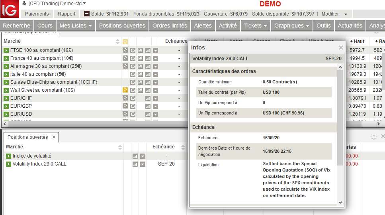Open the Modifier dropdown in balance bar
The height and width of the screenshot is (215, 385).
[x=346, y=14]
